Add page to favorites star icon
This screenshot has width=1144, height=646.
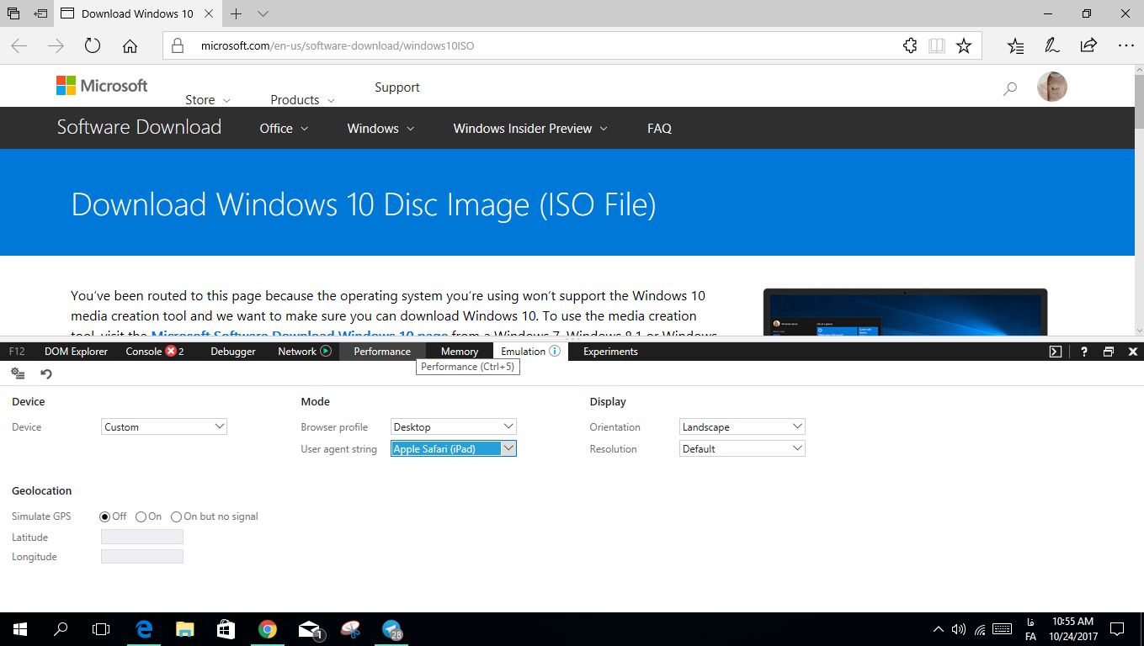pos(964,46)
